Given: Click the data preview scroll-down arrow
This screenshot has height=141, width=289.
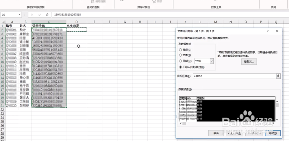Looking at the screenshot, I should pyautogui.click(x=277, y=120).
